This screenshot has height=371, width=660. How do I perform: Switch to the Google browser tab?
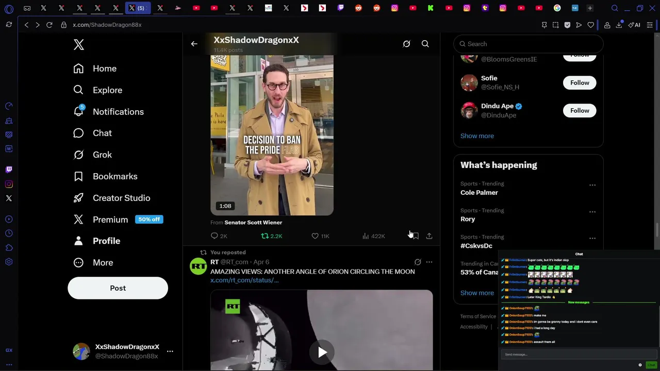(557, 8)
